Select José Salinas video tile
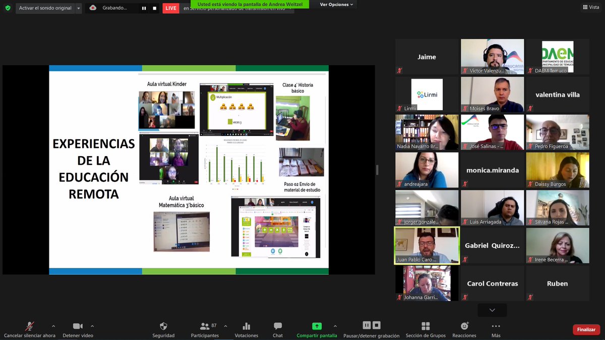 (492, 132)
